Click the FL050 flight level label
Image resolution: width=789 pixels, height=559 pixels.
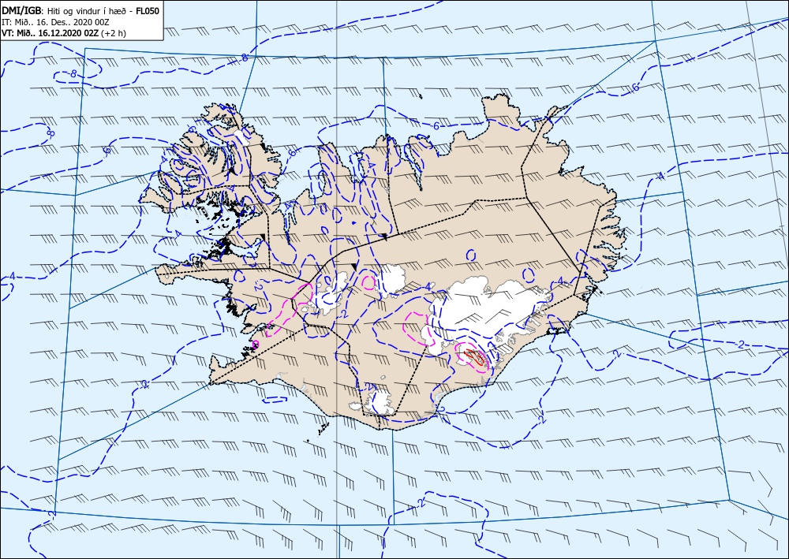click(x=148, y=10)
